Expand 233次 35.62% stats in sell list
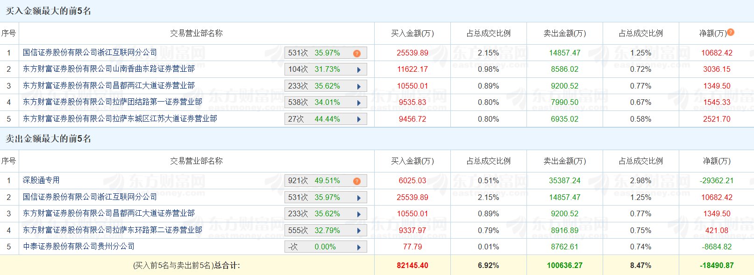754x275 pixels. click(x=359, y=214)
